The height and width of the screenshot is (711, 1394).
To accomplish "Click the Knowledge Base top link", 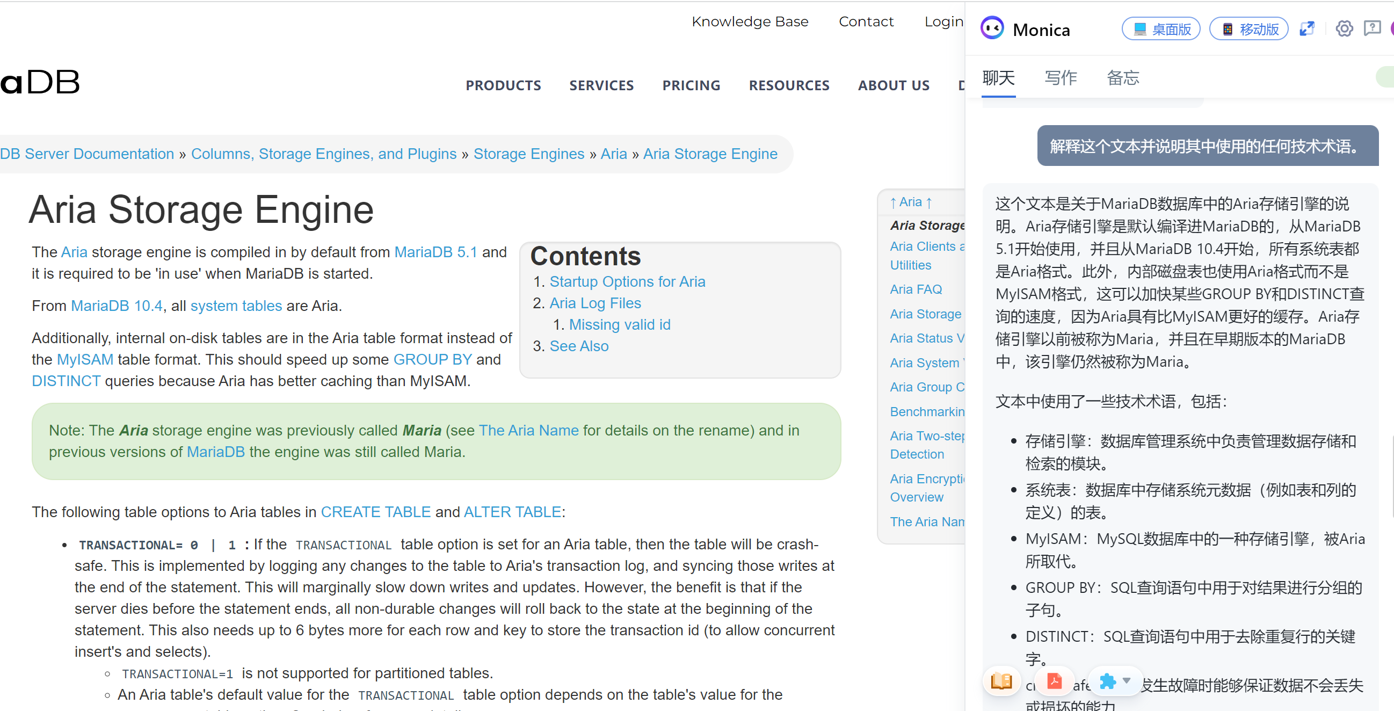I will pos(750,21).
